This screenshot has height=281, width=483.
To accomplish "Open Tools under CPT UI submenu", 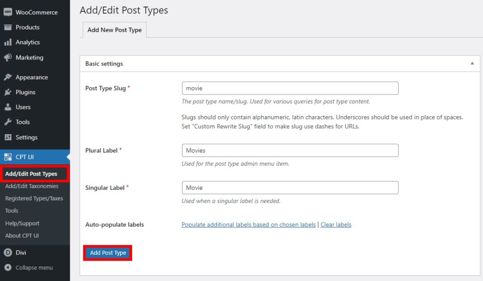I will tap(12, 211).
